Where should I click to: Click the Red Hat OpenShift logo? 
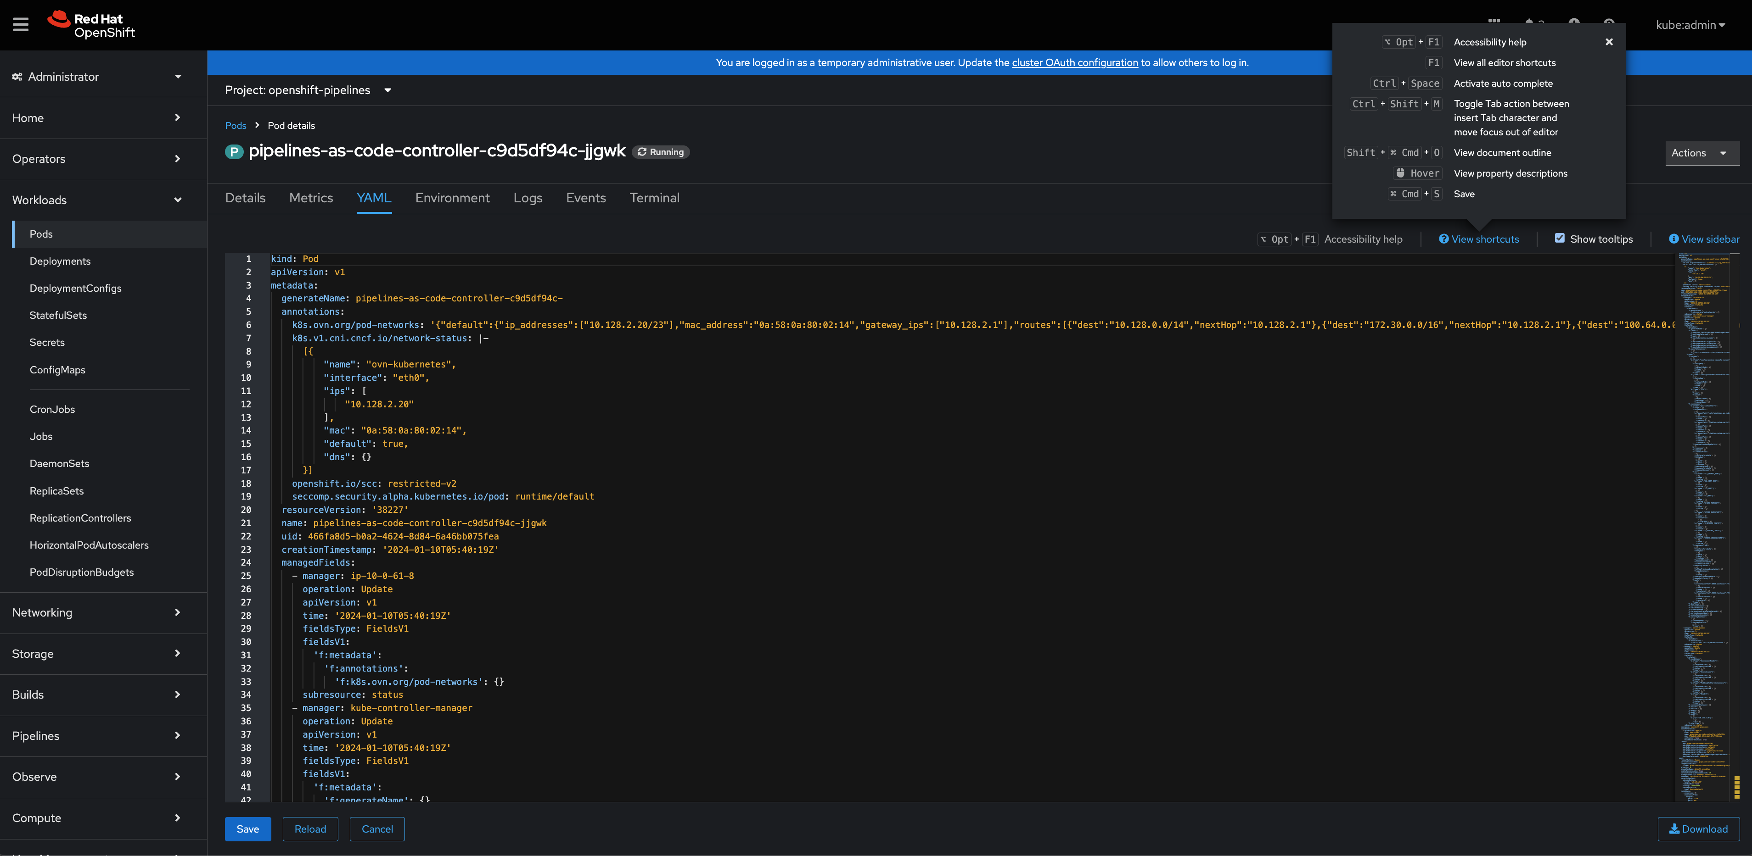[x=91, y=25]
